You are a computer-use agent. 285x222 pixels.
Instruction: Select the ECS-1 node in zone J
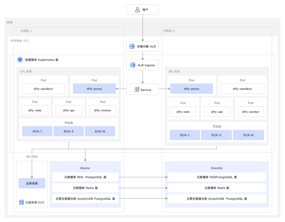[37, 131]
